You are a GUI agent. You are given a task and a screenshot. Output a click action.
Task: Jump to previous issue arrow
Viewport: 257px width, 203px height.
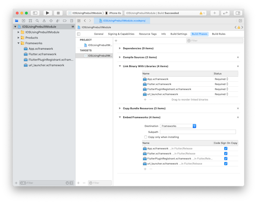point(235,27)
